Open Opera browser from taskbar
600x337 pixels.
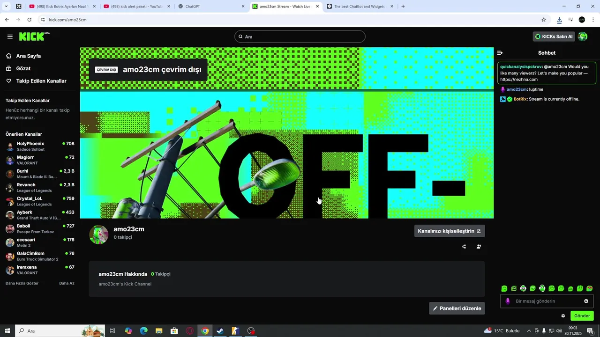pos(189,331)
